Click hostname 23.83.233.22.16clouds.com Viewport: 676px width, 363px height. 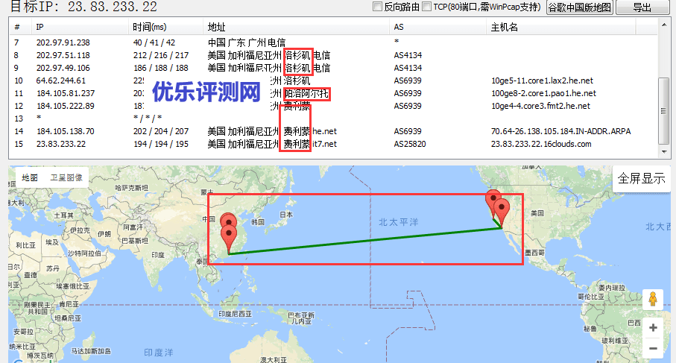pyautogui.click(x=541, y=144)
